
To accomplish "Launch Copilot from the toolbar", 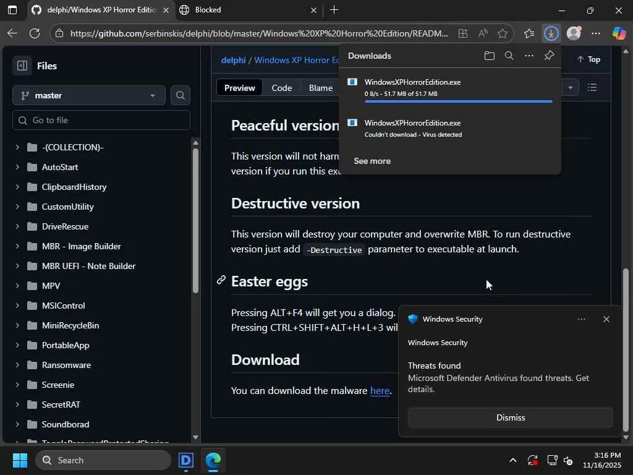I will (x=619, y=33).
